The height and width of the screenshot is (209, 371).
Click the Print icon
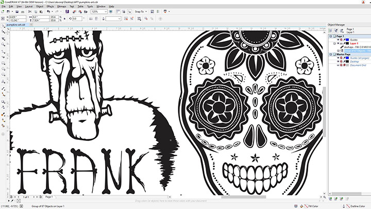pyautogui.click(x=23, y=11)
